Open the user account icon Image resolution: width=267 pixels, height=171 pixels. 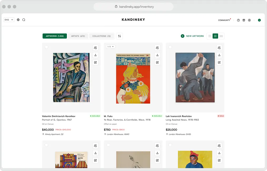tap(249, 20)
